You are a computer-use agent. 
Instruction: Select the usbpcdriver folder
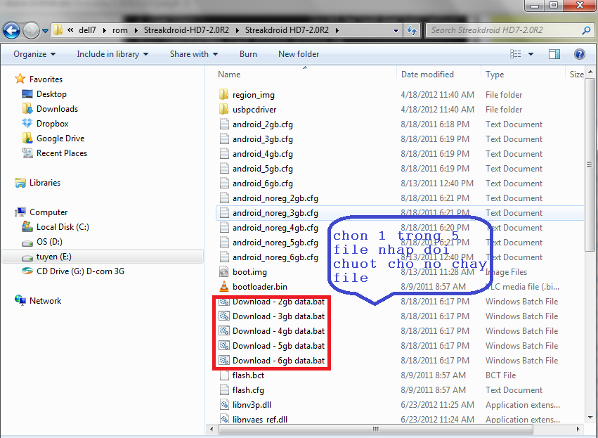click(254, 110)
